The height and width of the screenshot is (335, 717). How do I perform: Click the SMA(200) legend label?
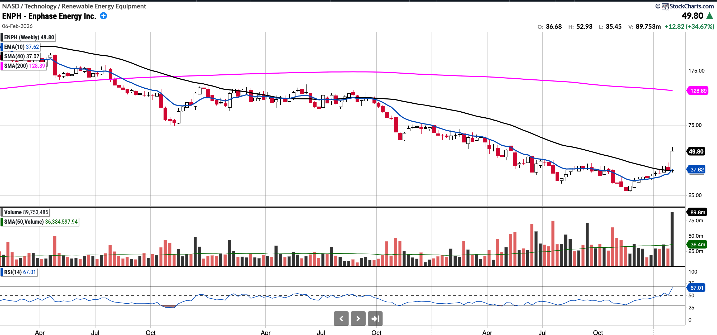(24, 66)
